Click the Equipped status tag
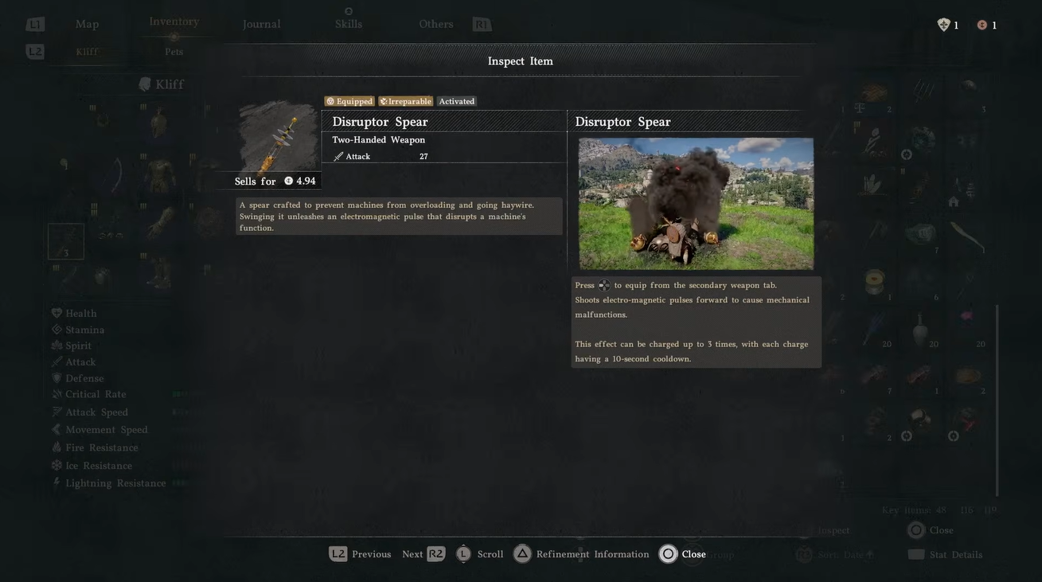Screen dimensions: 1042x582 349,101
